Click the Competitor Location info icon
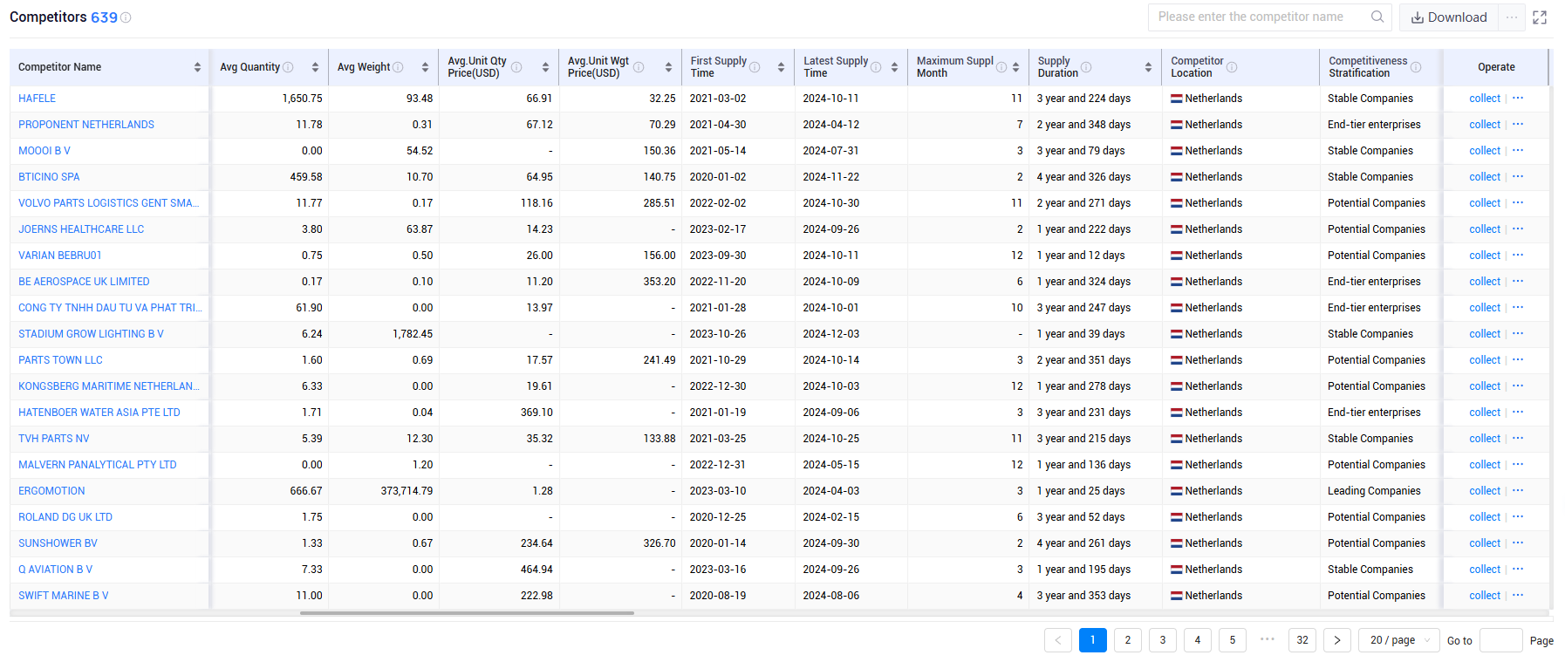Screen dimensions: 1565x662 click(1232, 67)
